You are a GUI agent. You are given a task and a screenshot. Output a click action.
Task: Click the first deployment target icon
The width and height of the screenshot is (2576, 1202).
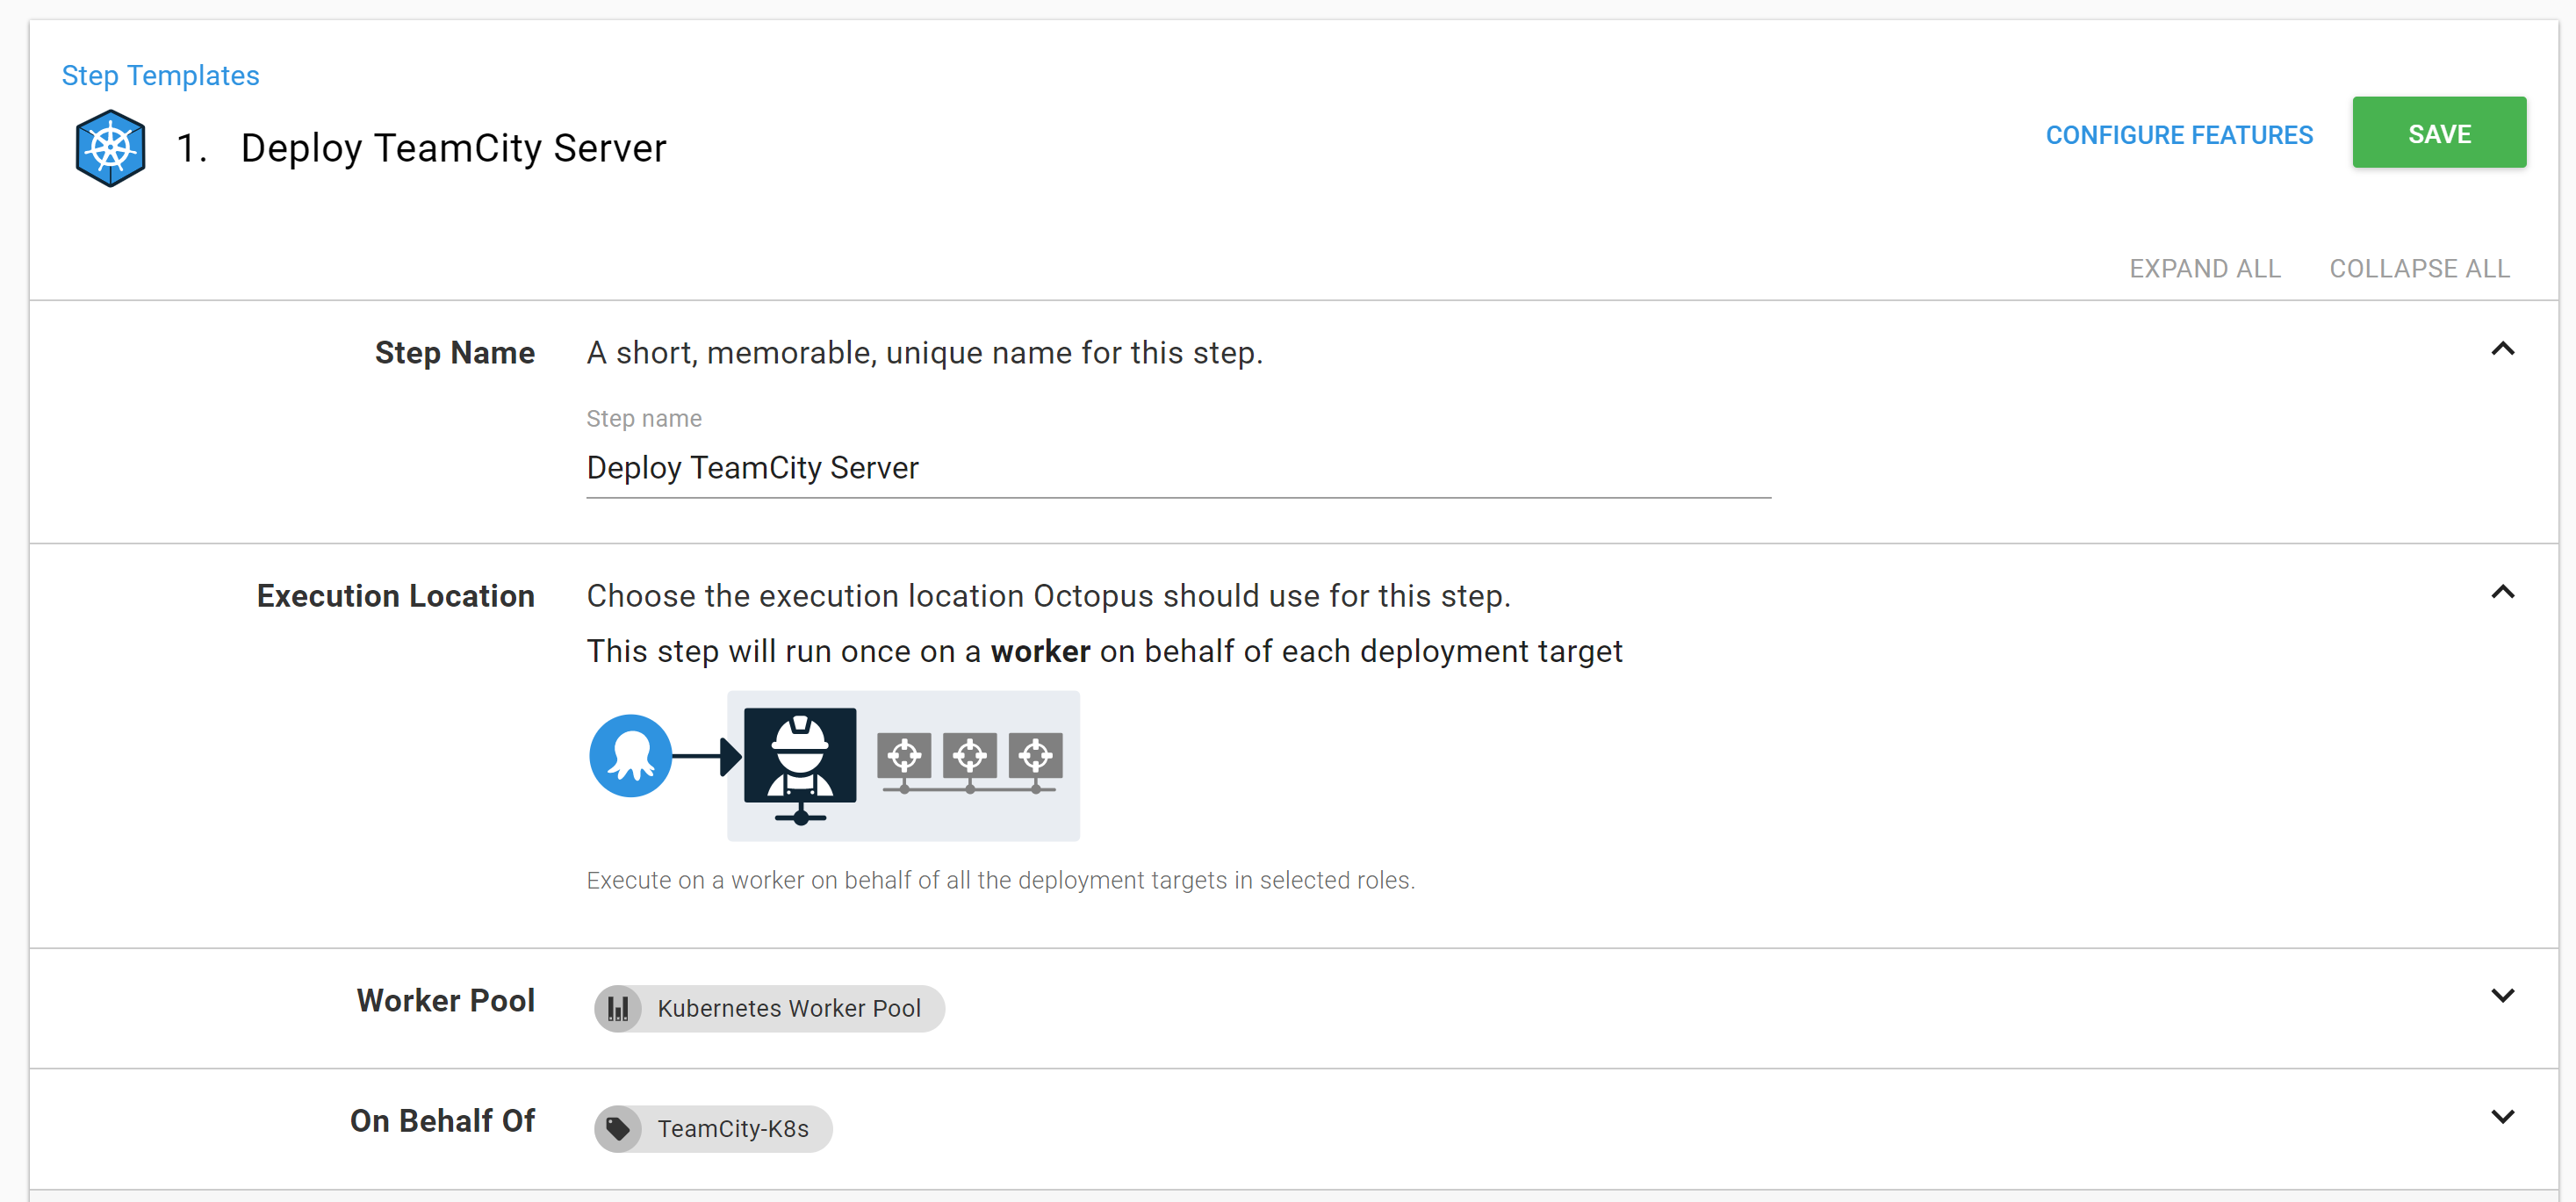904,755
